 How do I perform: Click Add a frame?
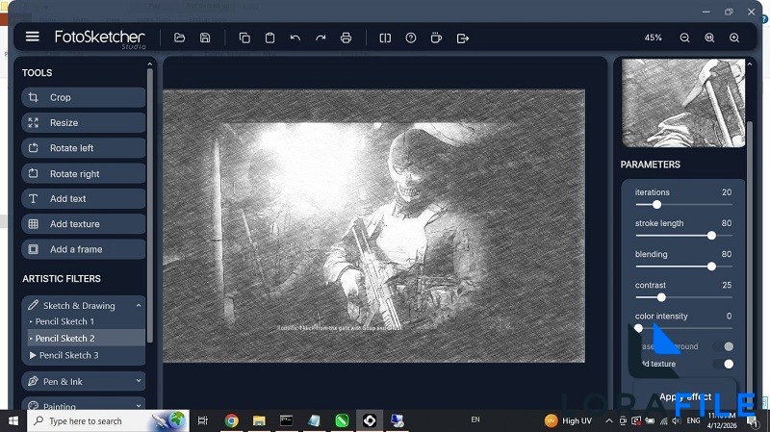coord(84,249)
